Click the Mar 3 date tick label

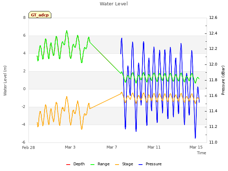pyautogui.click(x=70, y=147)
